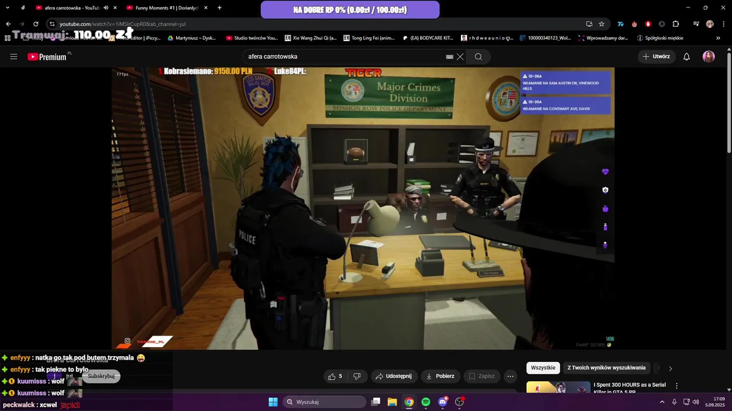This screenshot has width=732, height=411.
Task: Reload the YouTube page
Action: click(35, 24)
